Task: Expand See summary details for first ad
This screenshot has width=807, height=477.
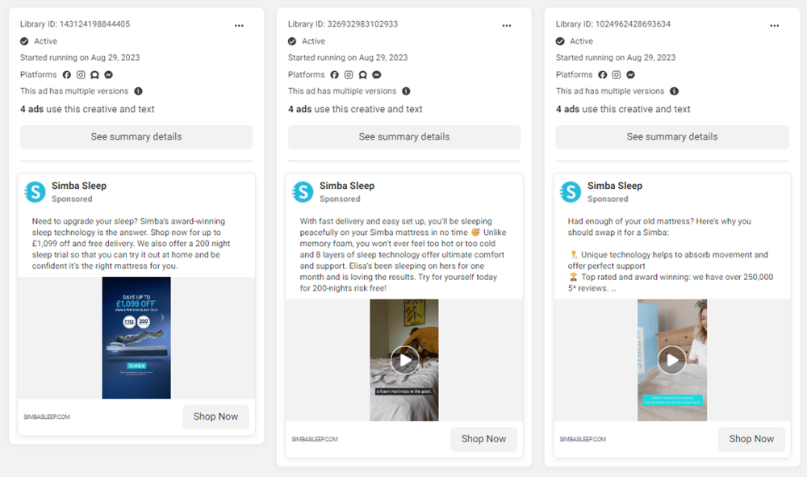Action: coord(136,137)
